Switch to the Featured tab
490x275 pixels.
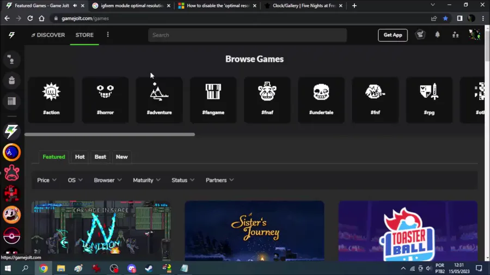(54, 157)
